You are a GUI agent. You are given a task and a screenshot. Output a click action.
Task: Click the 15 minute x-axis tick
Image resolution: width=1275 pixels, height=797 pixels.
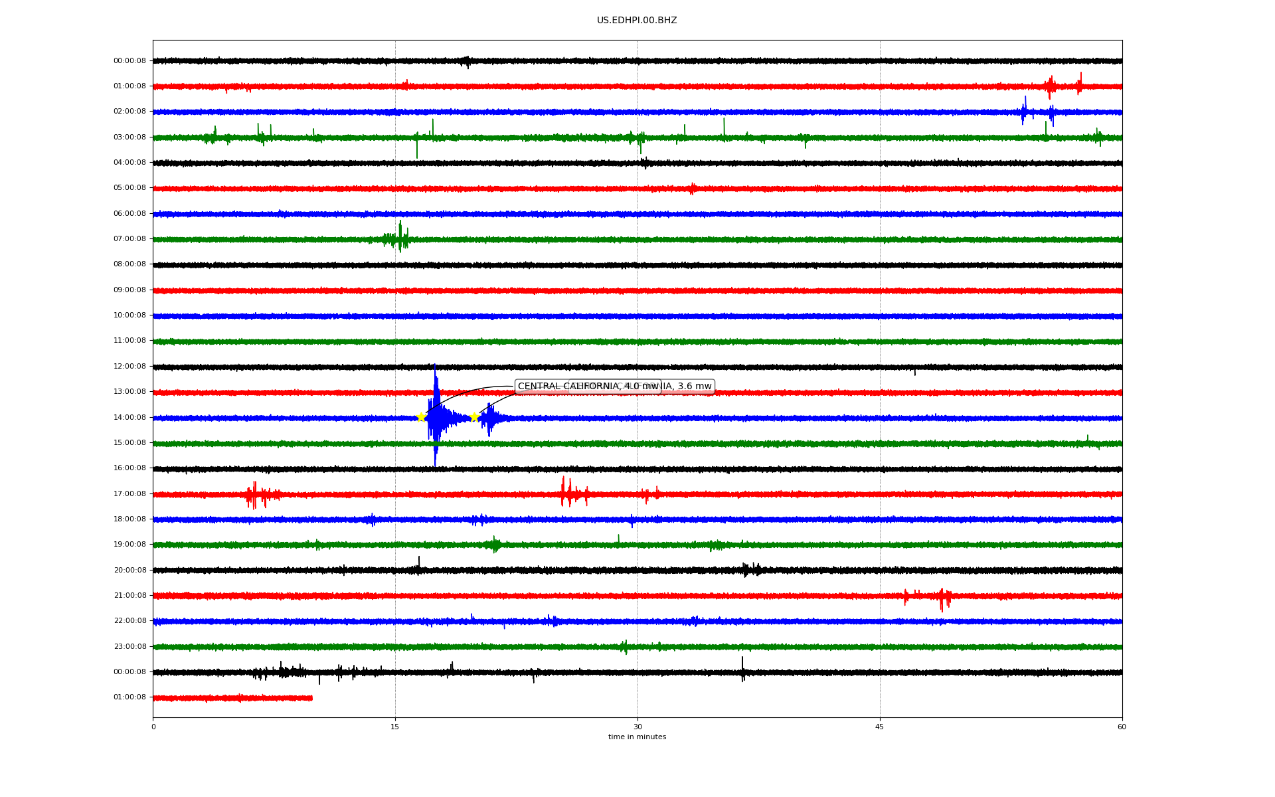[x=395, y=727]
